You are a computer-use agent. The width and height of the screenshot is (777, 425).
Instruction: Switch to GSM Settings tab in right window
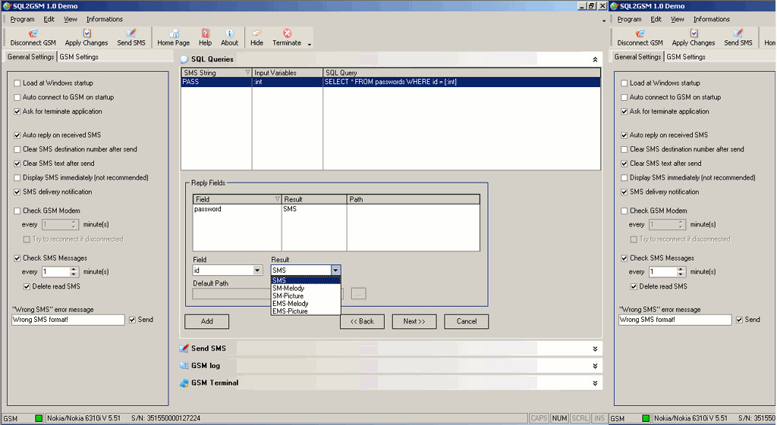coord(686,57)
